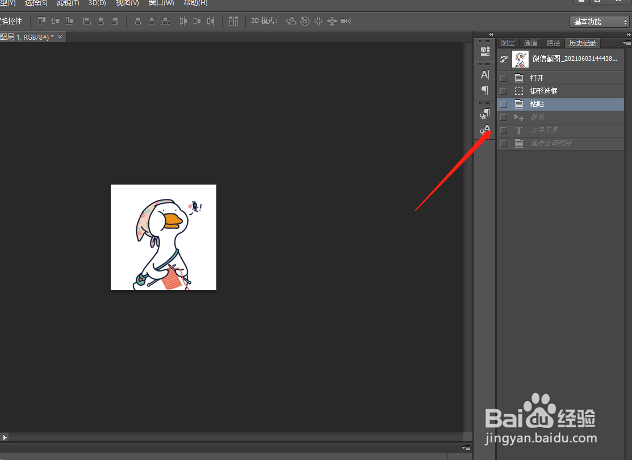This screenshot has width=632, height=460.
Task: Click the auto-align layers icon
Action: point(234,21)
